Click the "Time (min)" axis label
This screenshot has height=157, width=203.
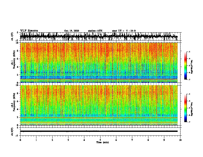coord(103,142)
